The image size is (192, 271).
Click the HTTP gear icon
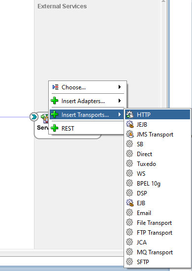130,114
